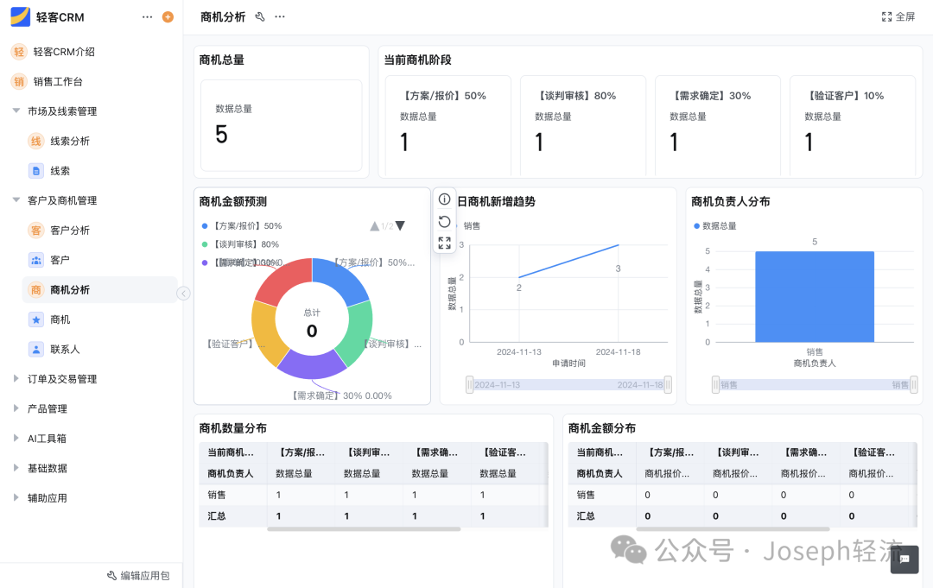Click the info icon on the floating chart toolbar
933x588 pixels.
pyautogui.click(x=444, y=199)
